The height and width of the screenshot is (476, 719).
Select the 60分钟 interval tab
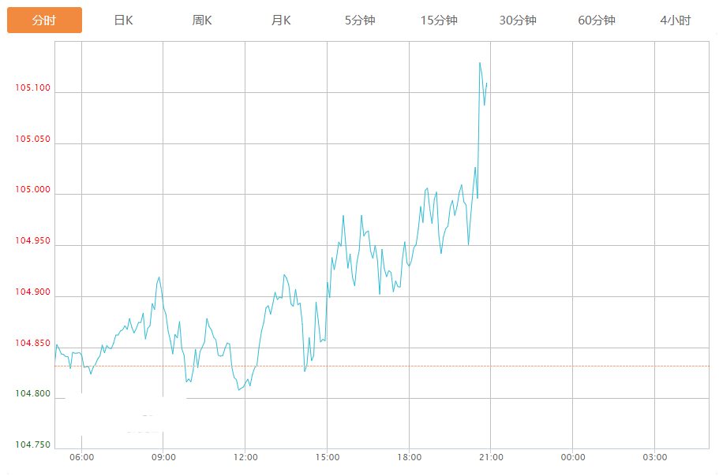coord(597,20)
